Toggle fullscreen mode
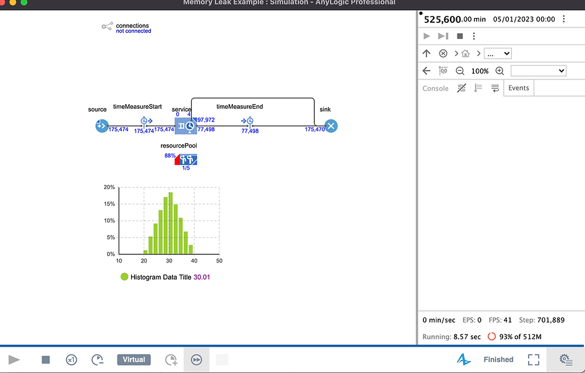This screenshot has height=373, width=585. coord(534,360)
